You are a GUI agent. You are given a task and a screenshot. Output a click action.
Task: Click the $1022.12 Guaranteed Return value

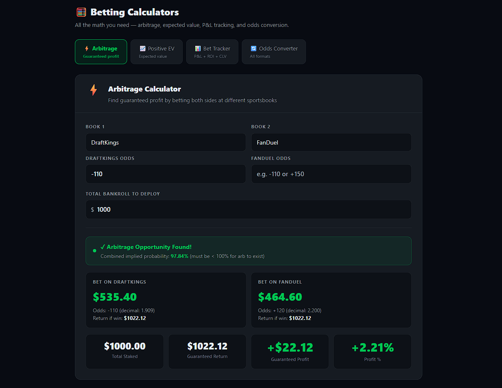coord(208,346)
